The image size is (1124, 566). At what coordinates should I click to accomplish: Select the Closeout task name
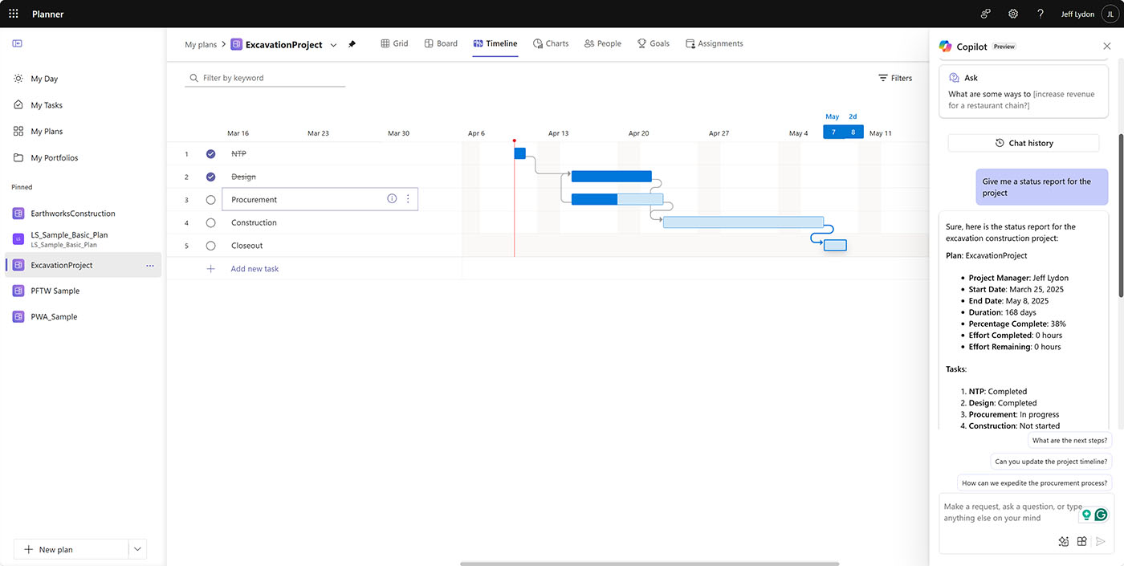[246, 246]
